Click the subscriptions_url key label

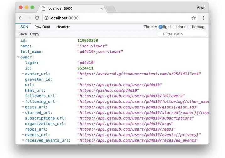click(46, 118)
